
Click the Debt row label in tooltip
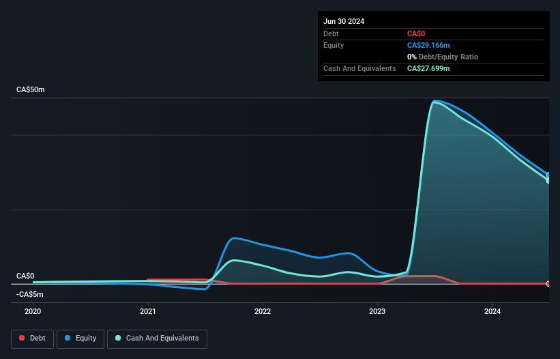[x=331, y=33]
